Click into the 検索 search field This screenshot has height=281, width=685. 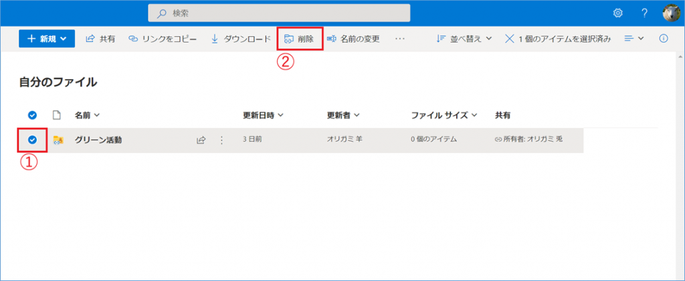click(x=279, y=13)
